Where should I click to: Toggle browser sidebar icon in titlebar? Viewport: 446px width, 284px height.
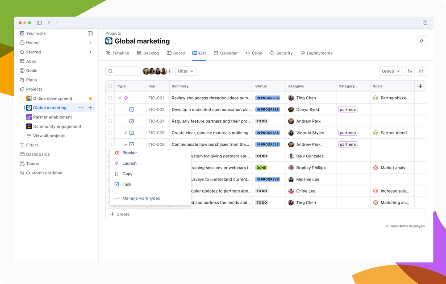click(x=40, y=23)
